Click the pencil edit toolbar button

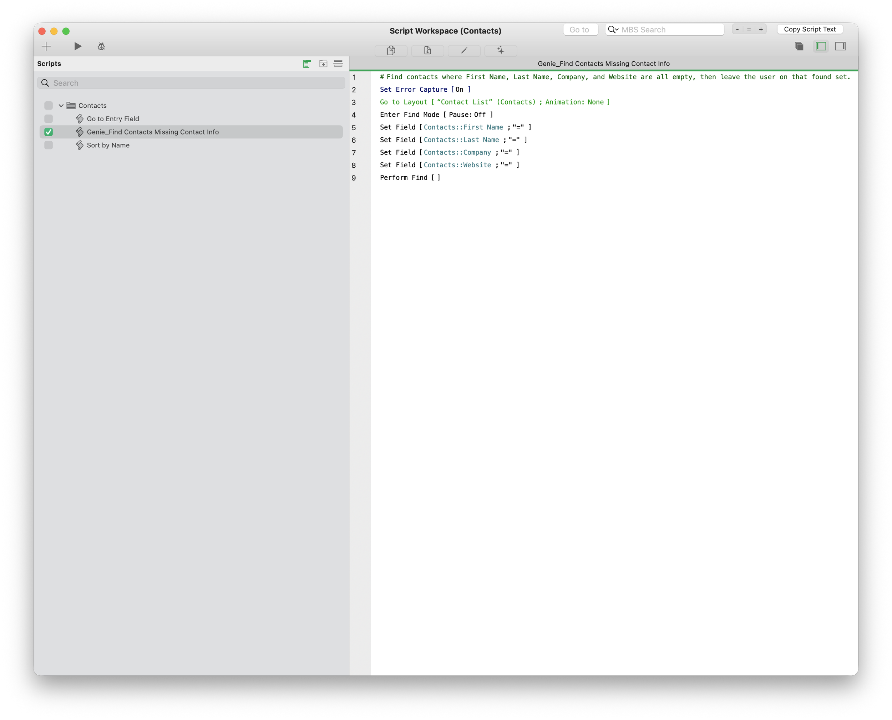point(464,51)
